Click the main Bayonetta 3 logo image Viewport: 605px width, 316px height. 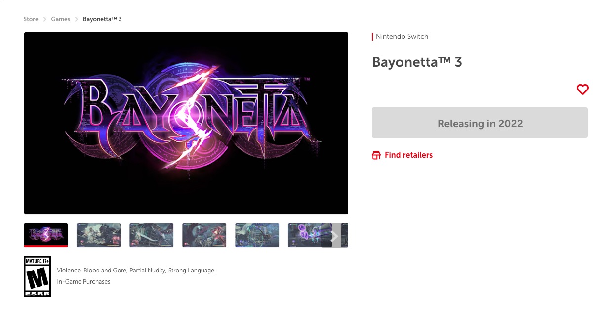click(186, 123)
